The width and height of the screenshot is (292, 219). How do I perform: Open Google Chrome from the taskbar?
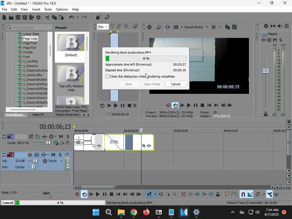[x=133, y=212]
